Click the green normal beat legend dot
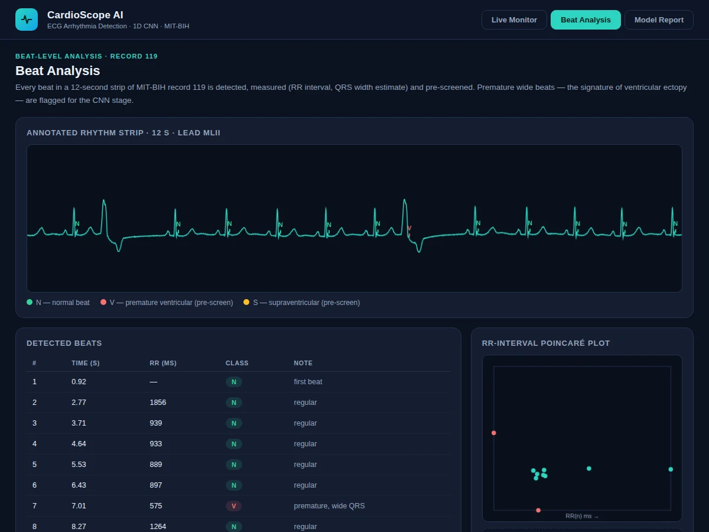This screenshot has height=532, width=709. 30,302
